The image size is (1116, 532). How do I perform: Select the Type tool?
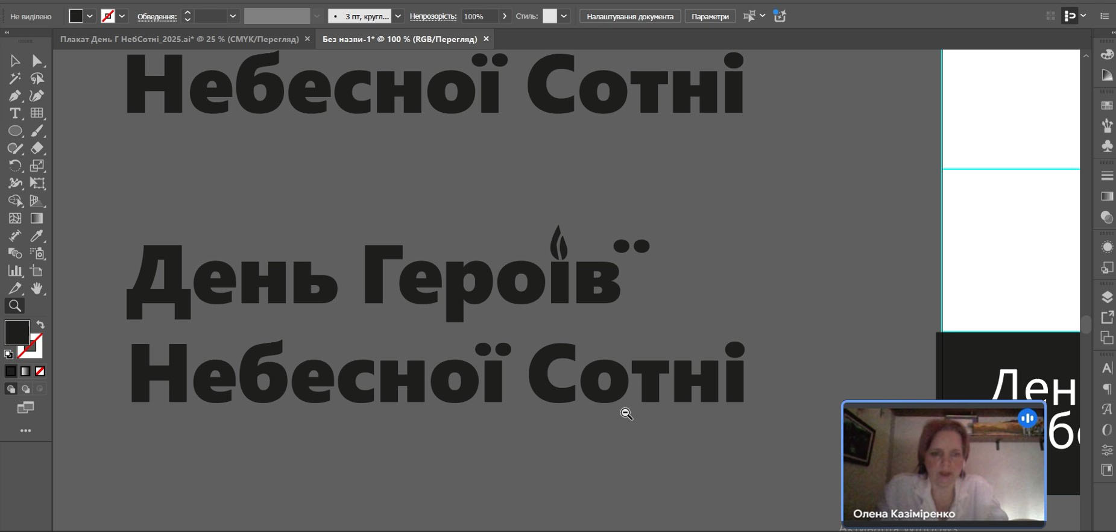coord(15,114)
